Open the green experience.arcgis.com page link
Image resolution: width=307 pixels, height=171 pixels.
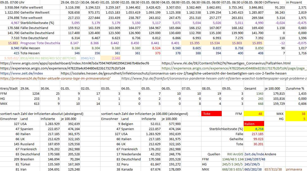(x=234, y=68)
